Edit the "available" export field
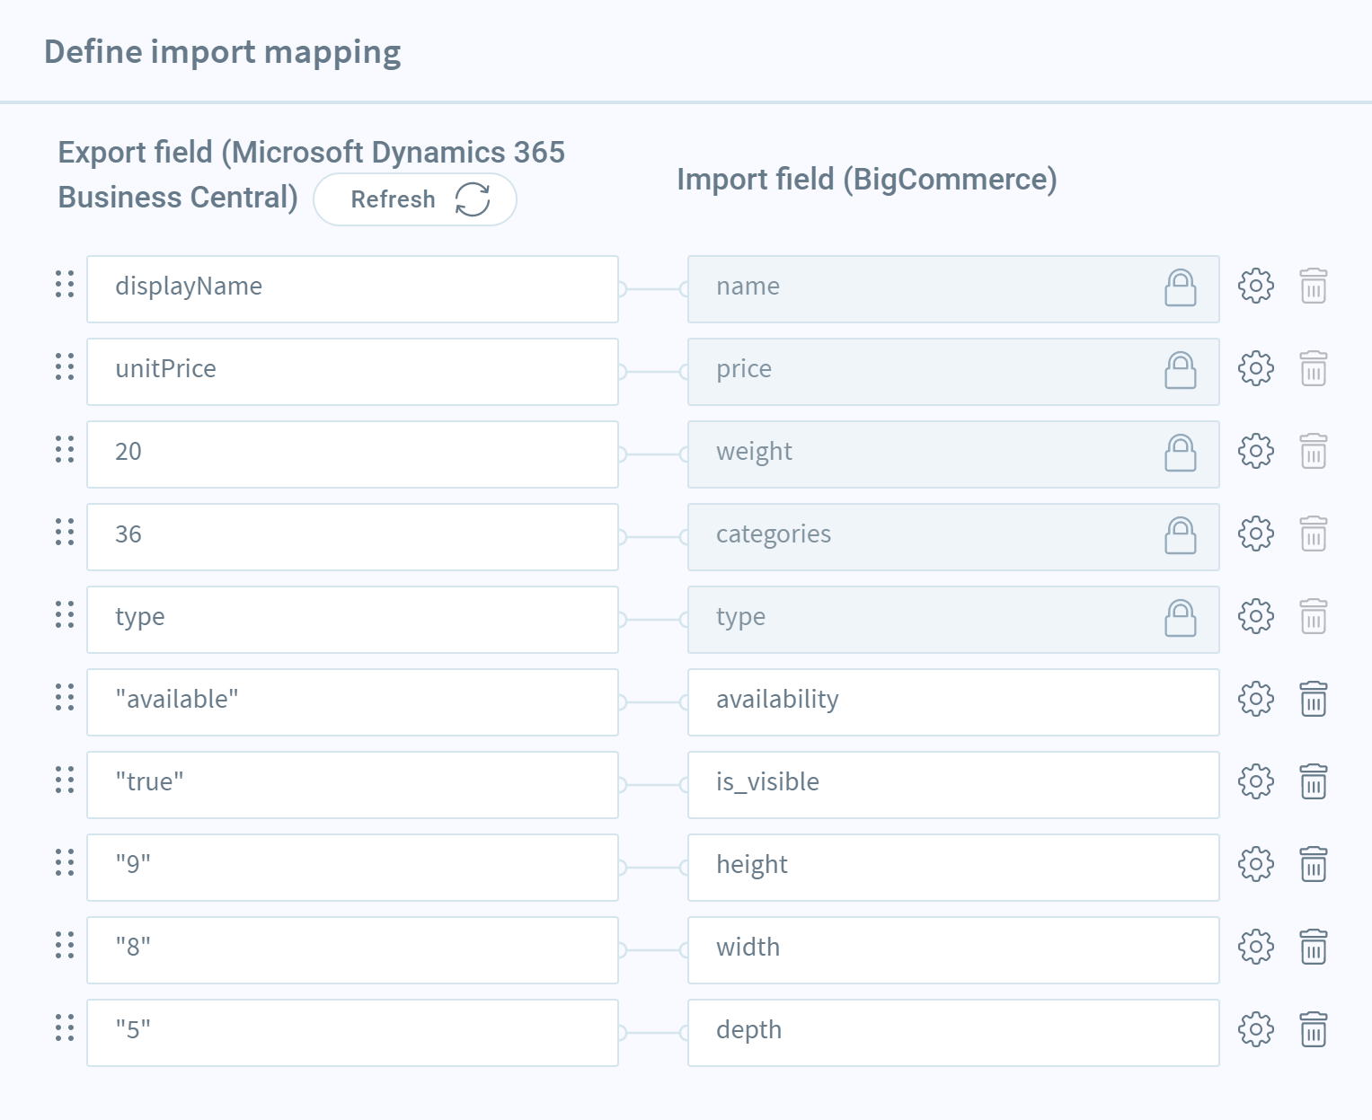Image resolution: width=1372 pixels, height=1120 pixels. [352, 702]
